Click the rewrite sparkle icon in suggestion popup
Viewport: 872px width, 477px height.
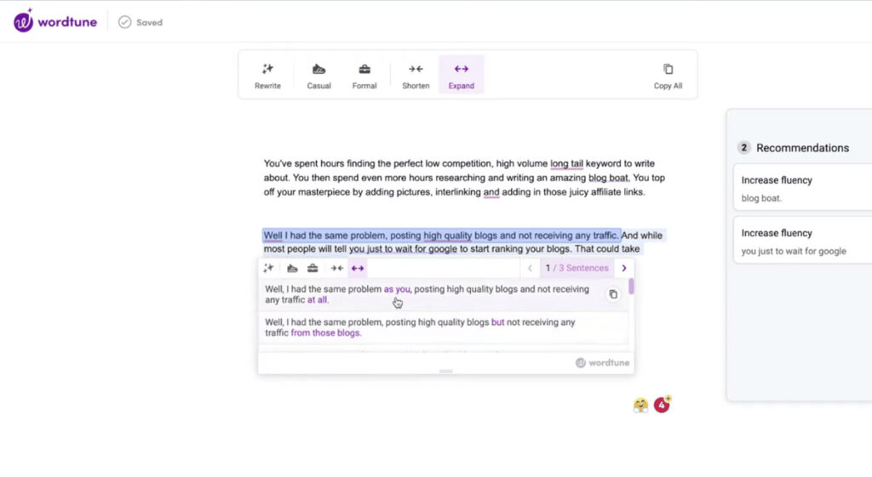[x=268, y=268]
